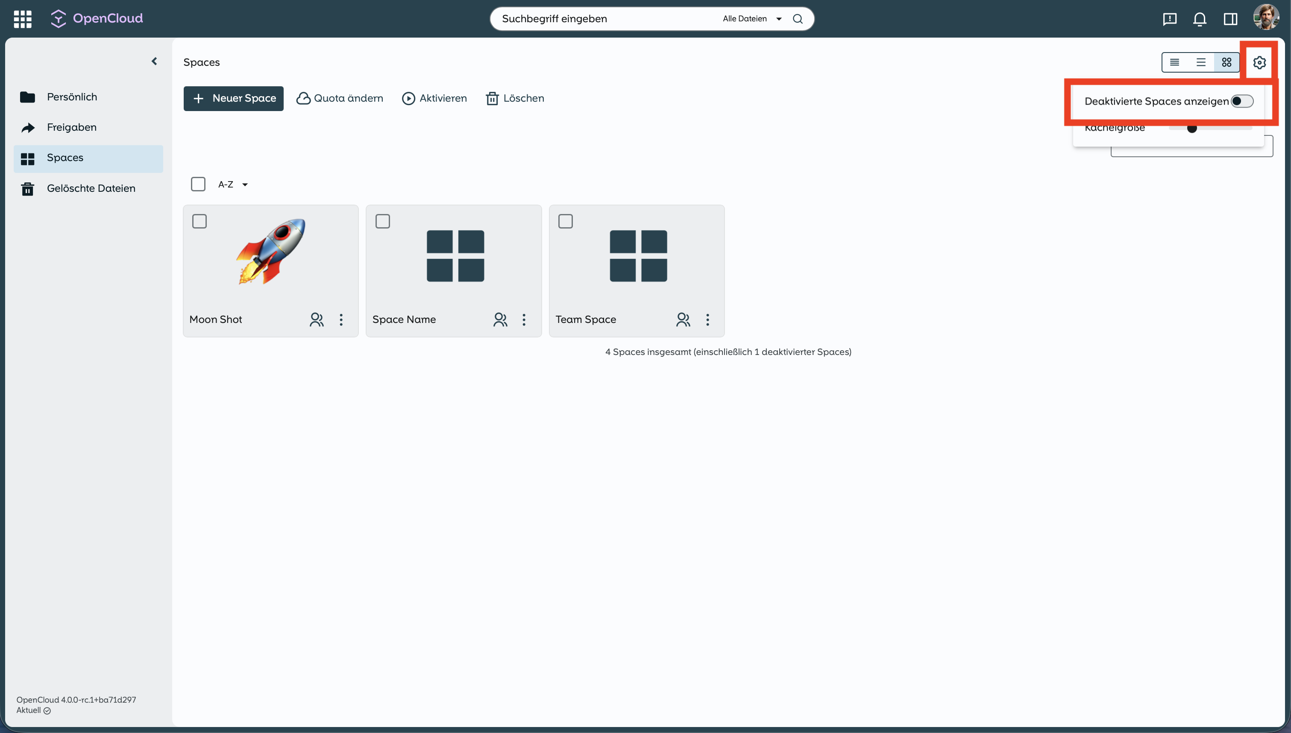The height and width of the screenshot is (733, 1291).
Task: Open Freigaben in the sidebar
Action: (x=71, y=127)
